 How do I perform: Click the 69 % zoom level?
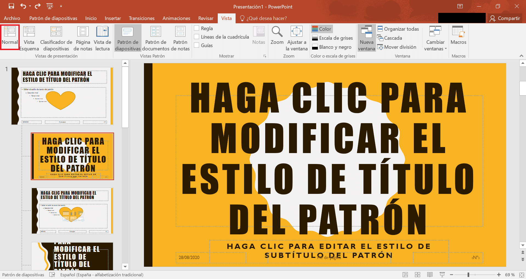pos(510,275)
